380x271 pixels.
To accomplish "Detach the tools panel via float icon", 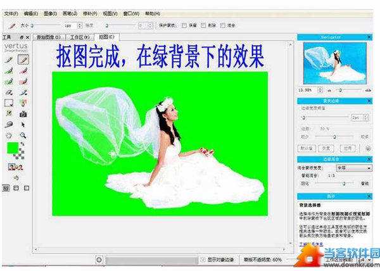I will click(x=22, y=37).
